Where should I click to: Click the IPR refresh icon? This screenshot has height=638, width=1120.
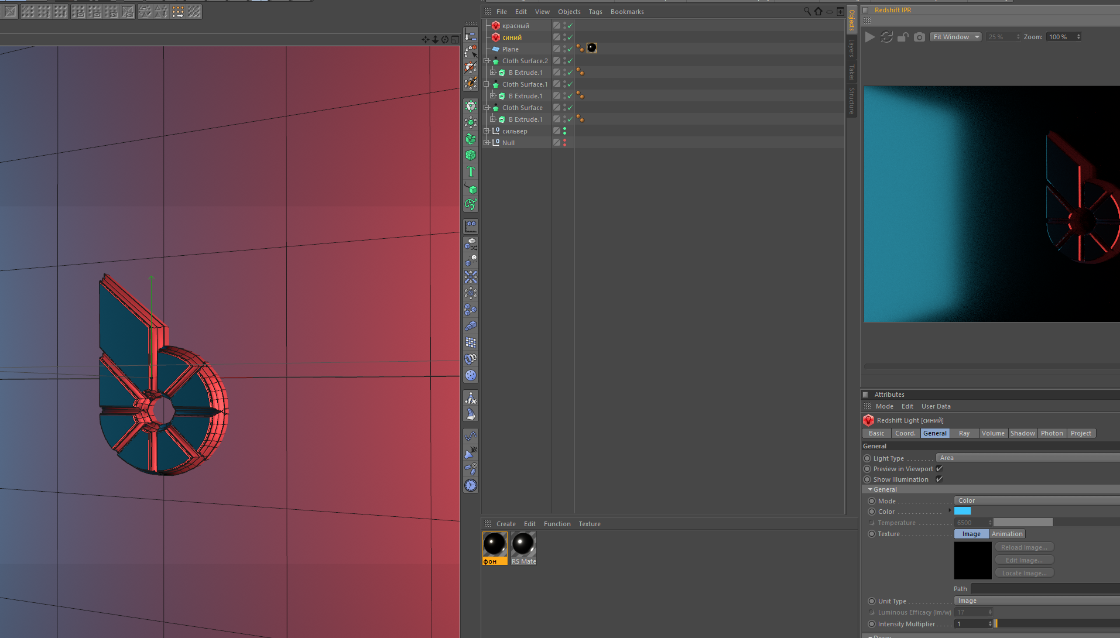point(887,37)
